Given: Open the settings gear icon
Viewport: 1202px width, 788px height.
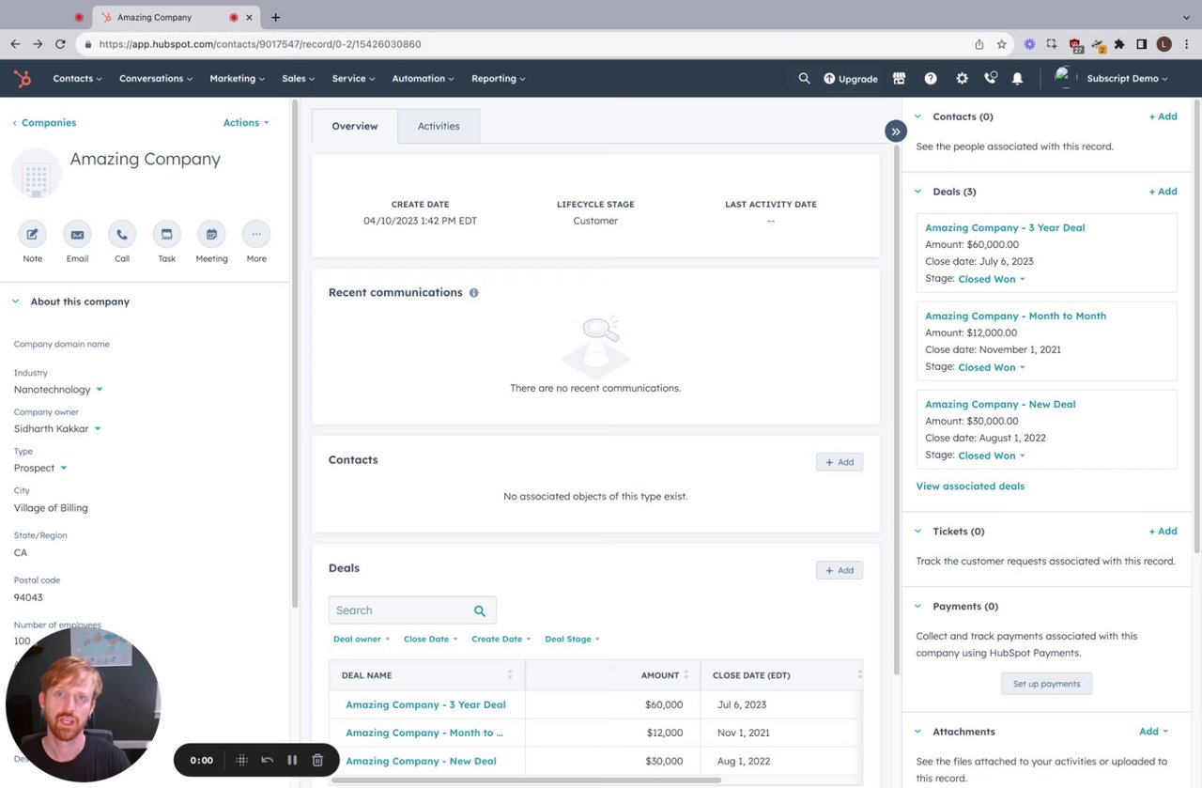Looking at the screenshot, I should pos(962,79).
